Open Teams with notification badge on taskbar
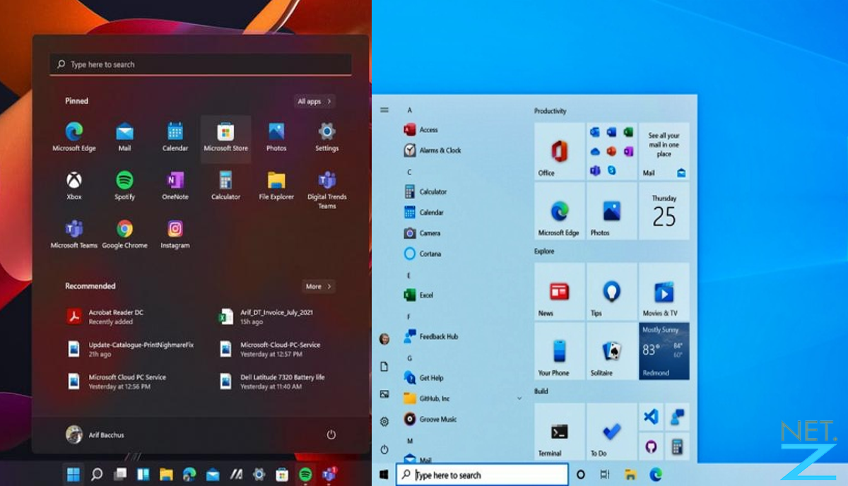The width and height of the screenshot is (848, 486). coord(329,474)
